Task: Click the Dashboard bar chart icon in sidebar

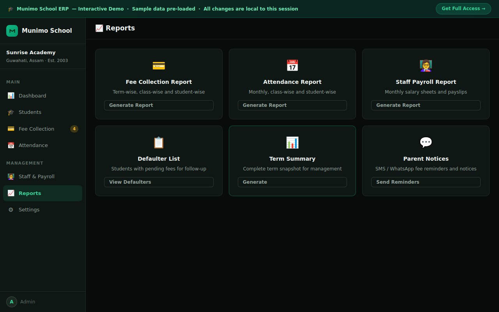Action: pyautogui.click(x=11, y=96)
